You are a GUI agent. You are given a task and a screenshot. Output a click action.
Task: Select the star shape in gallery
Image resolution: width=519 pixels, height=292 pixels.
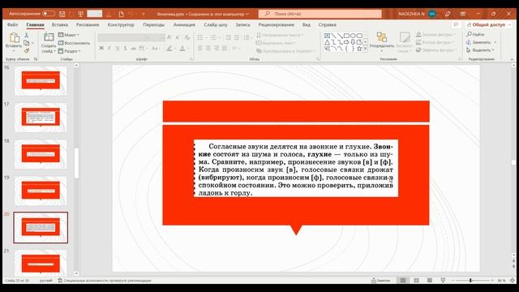359,49
